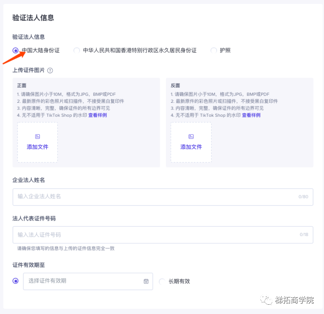Click 请确保您填写的信息与上传的证件信息完全一致 hint text
The height and width of the screenshot is (314, 324).
[x=66, y=248]
